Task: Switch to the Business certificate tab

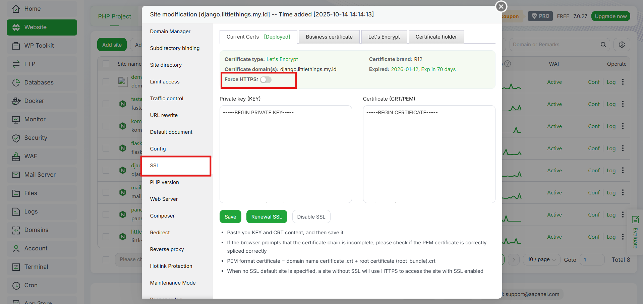Action: [x=329, y=37]
